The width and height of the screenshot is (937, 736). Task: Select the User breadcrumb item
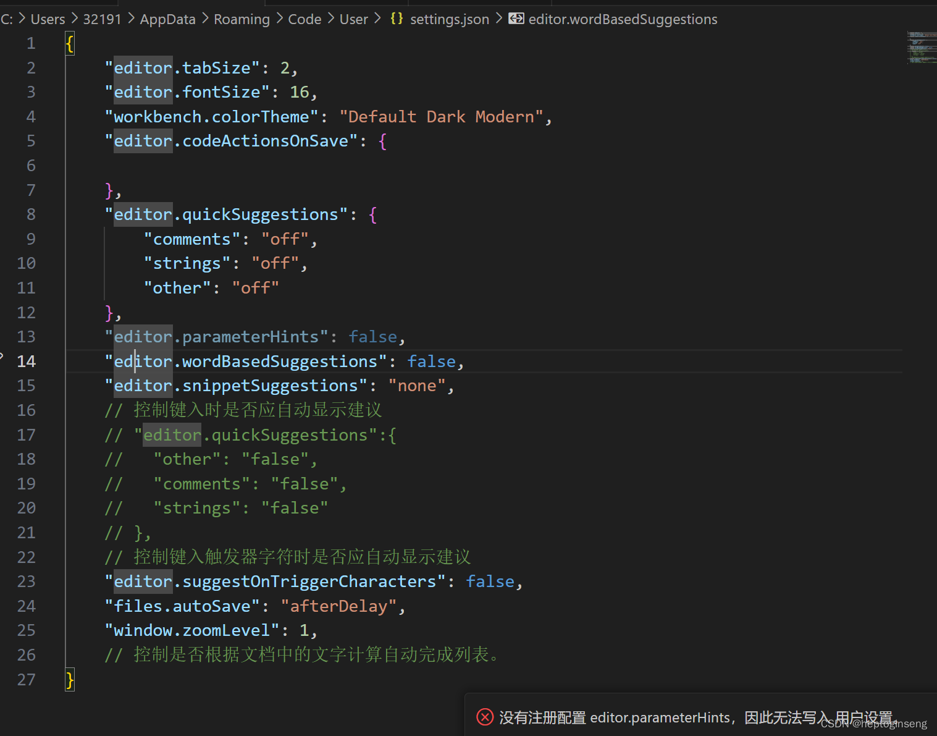click(353, 19)
